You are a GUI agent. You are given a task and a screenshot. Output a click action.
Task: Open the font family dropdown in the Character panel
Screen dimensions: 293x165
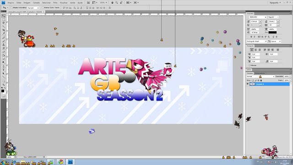tap(258, 17)
